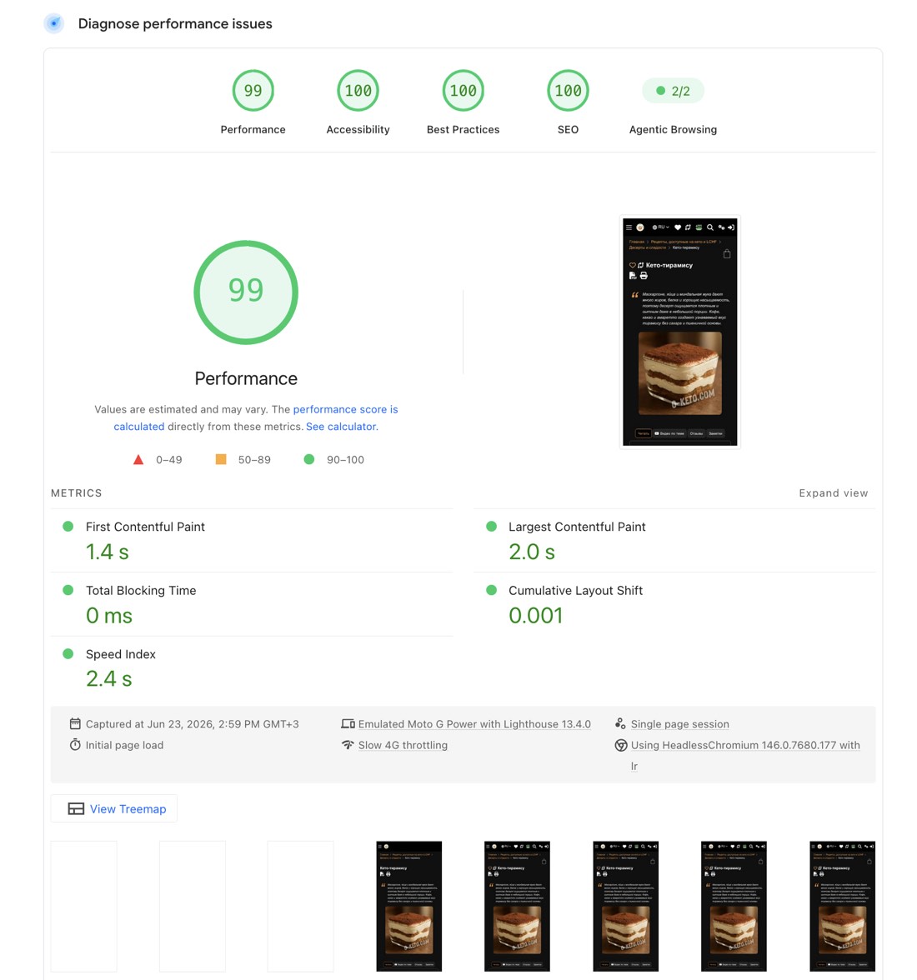Click the green circle 90–100 legend icon
This screenshot has width=917, height=980.
[308, 459]
